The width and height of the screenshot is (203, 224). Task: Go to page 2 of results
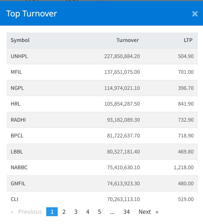(64, 212)
